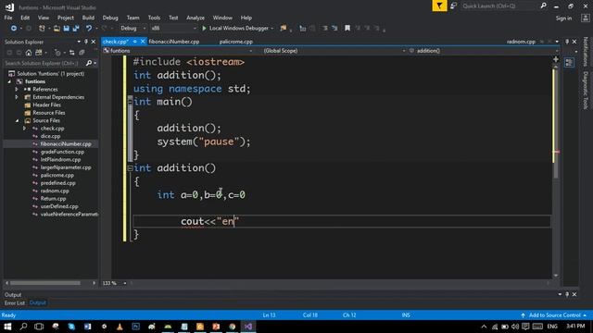Open the Analyze menu

coord(196,18)
